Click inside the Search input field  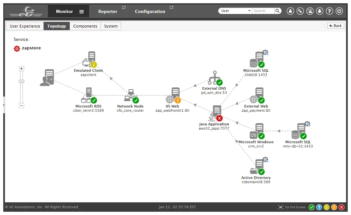click(263, 11)
